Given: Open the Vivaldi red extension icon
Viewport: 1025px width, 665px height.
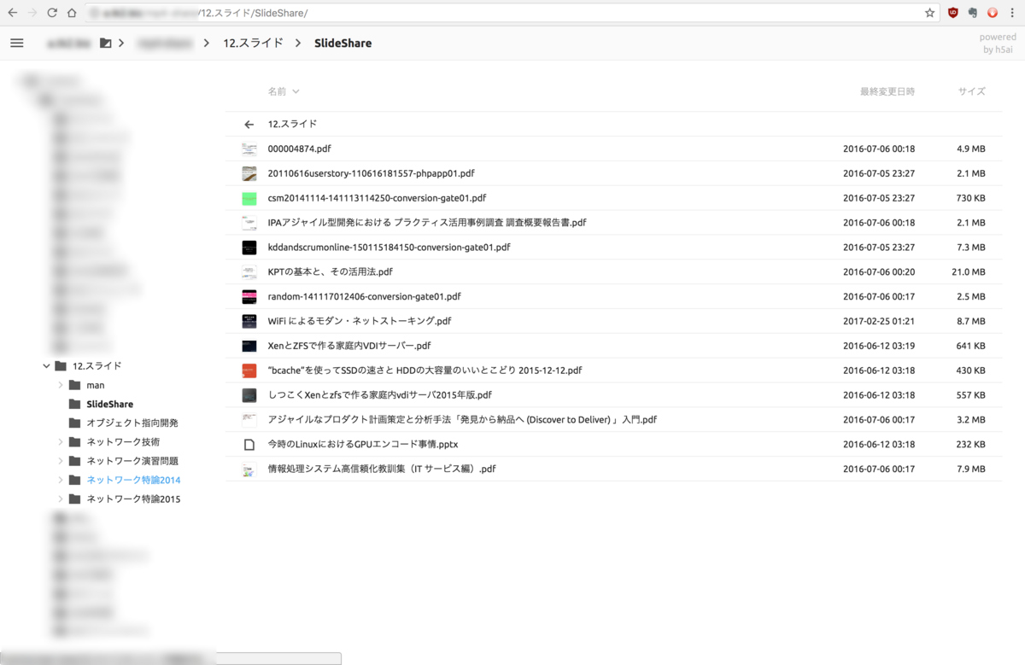Looking at the screenshot, I should [993, 13].
